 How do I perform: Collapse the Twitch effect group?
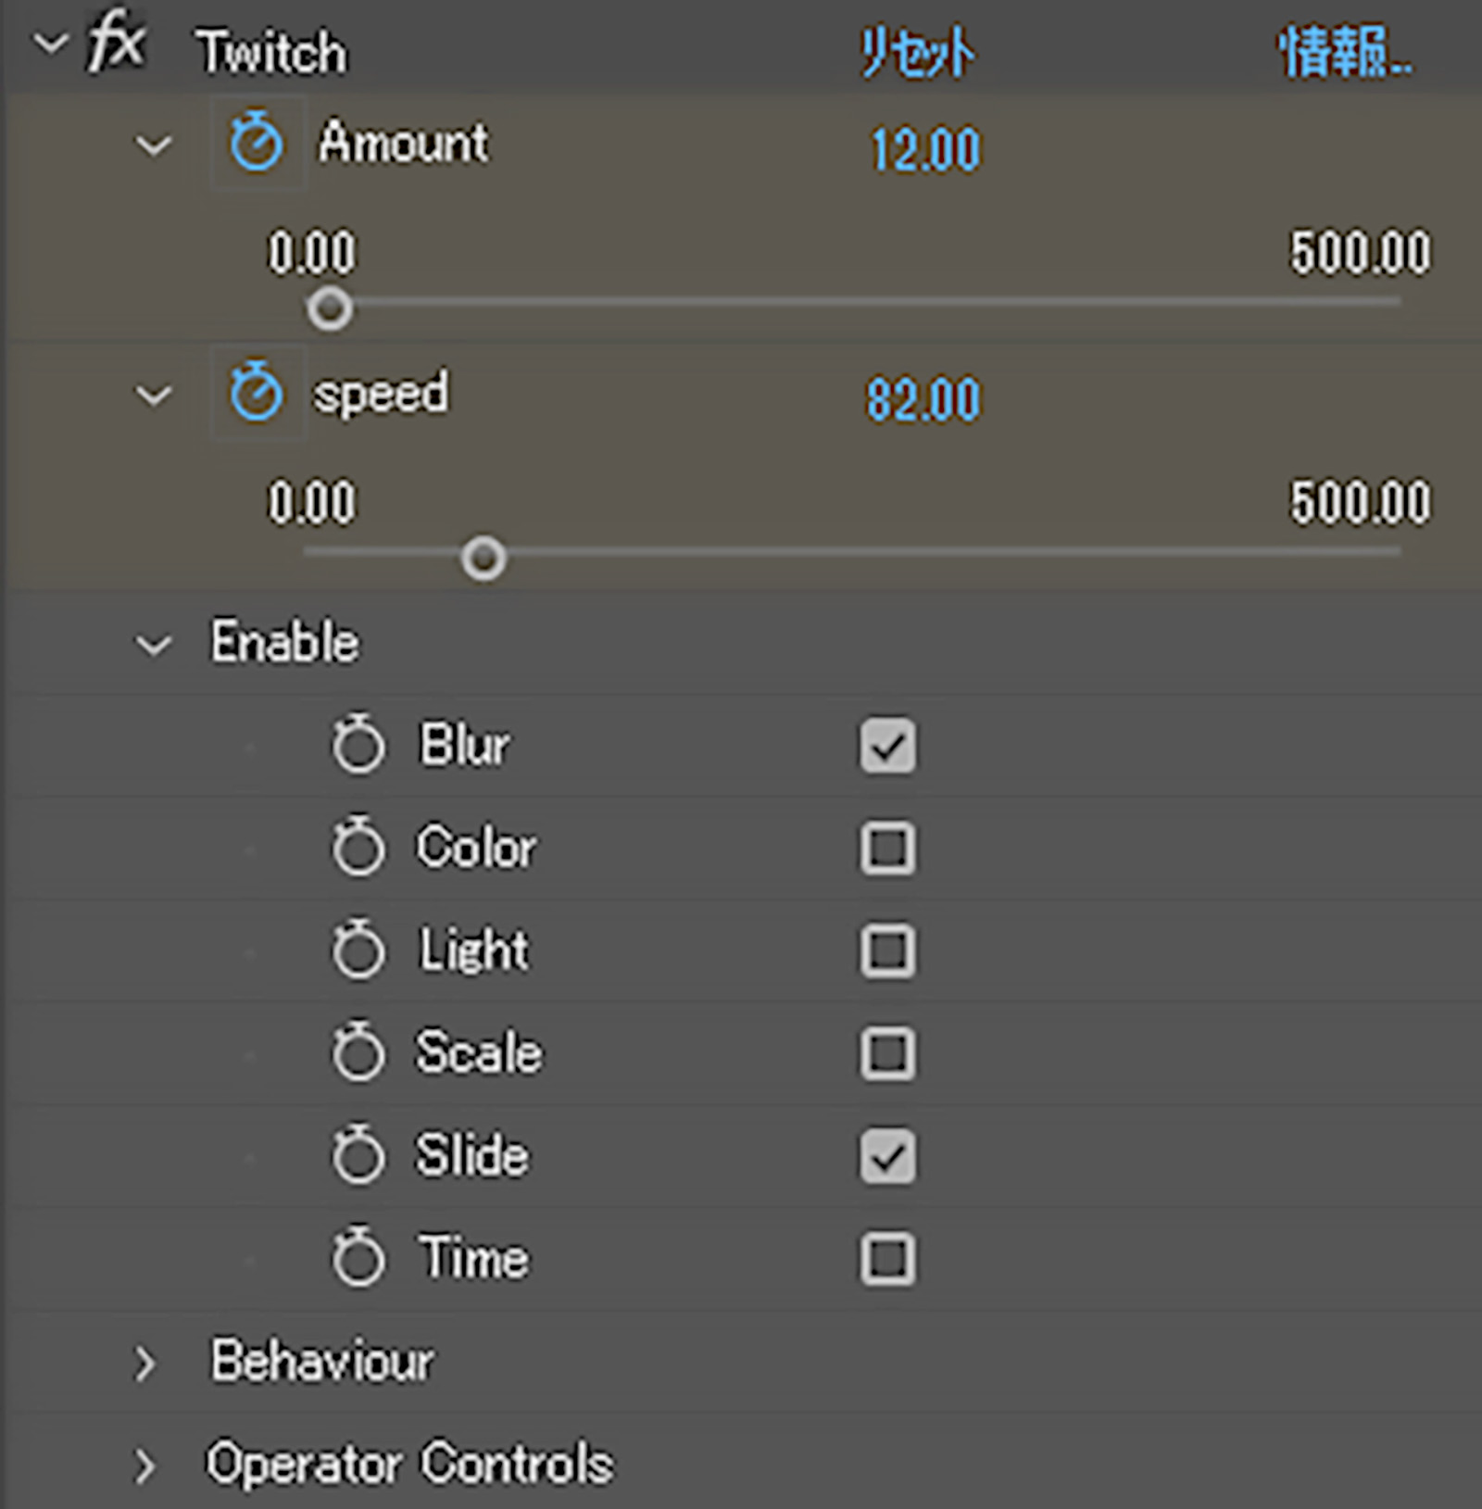pyautogui.click(x=51, y=43)
